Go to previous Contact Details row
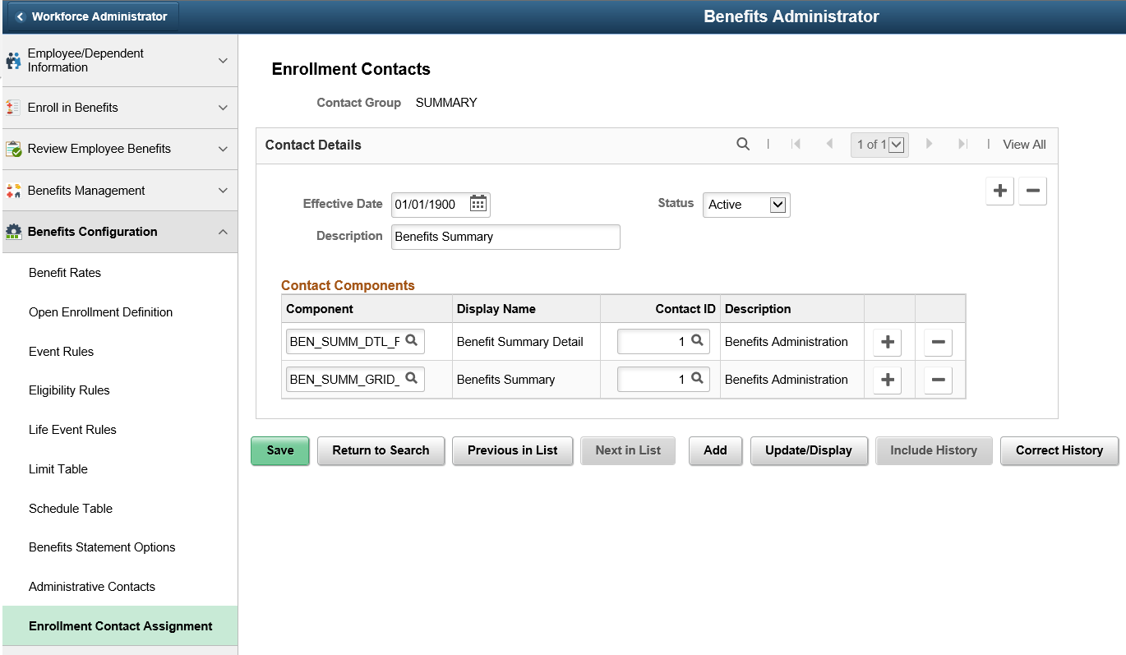This screenshot has height=655, width=1126. point(829,144)
